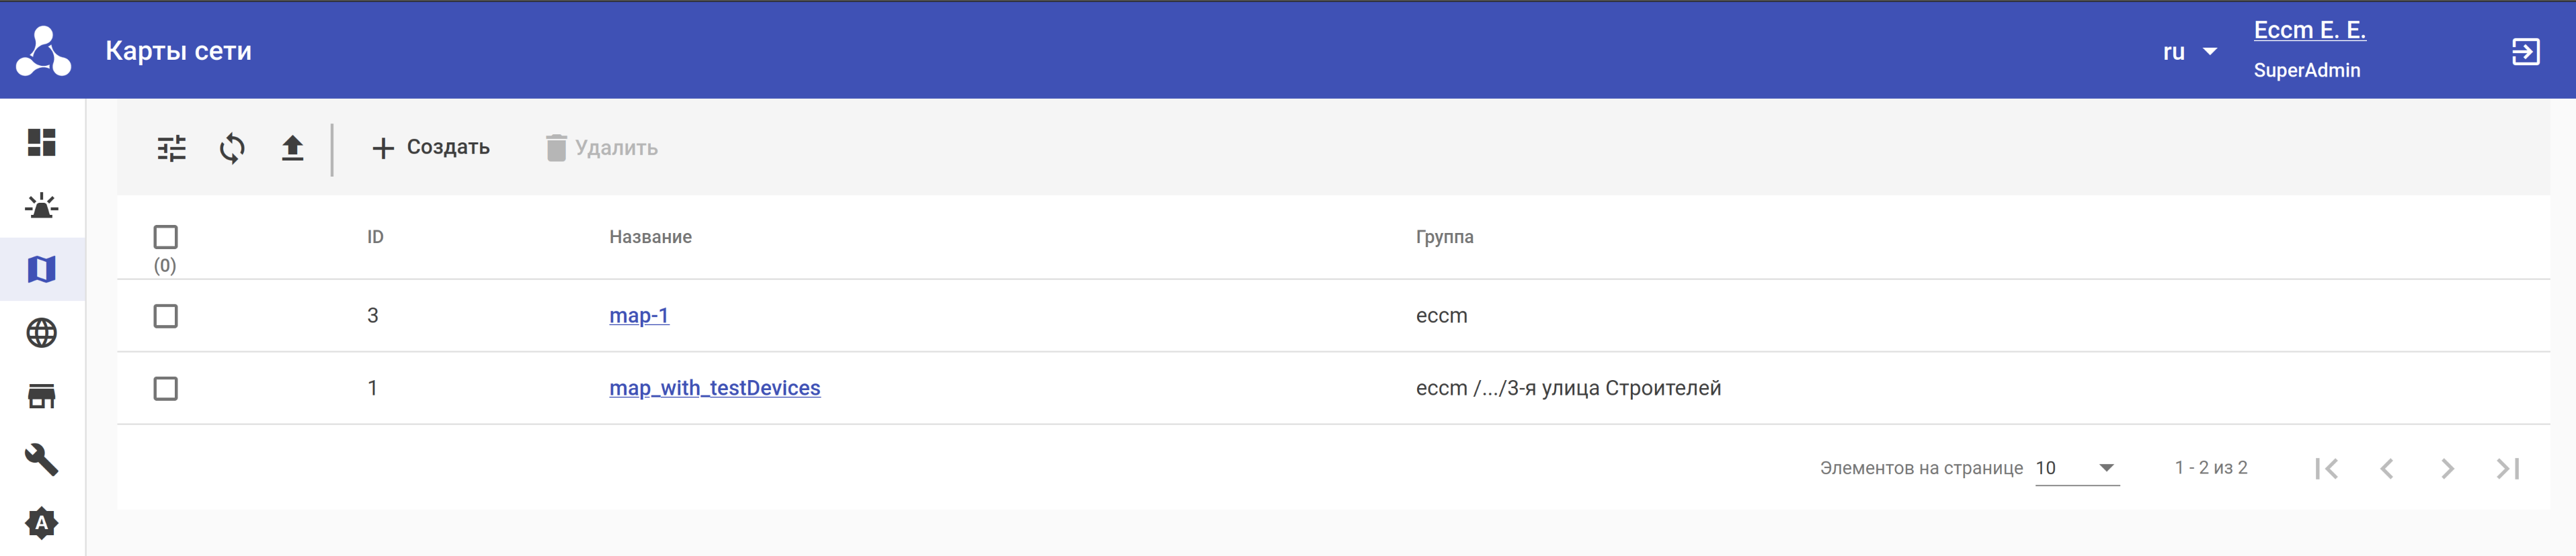Open the globe icon in sidebar
Screen dimensions: 2576x556
tap(41, 332)
